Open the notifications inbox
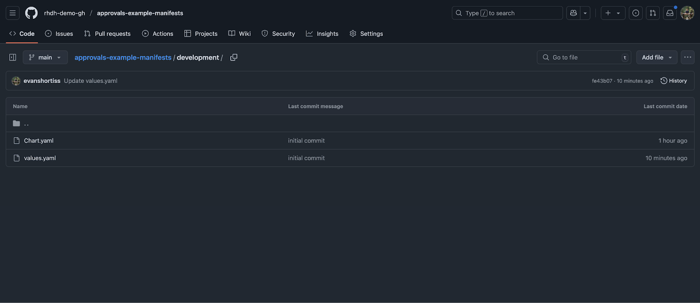The image size is (700, 303). tap(670, 13)
